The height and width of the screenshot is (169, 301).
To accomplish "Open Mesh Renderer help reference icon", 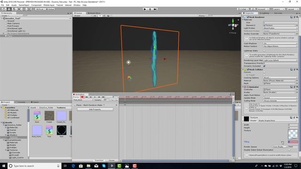I will click(292, 17).
